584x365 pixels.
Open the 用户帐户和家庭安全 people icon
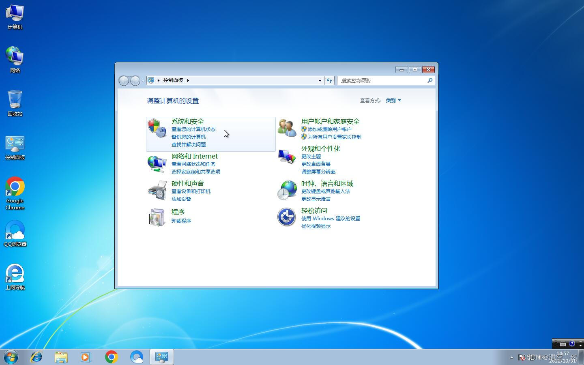coord(287,128)
